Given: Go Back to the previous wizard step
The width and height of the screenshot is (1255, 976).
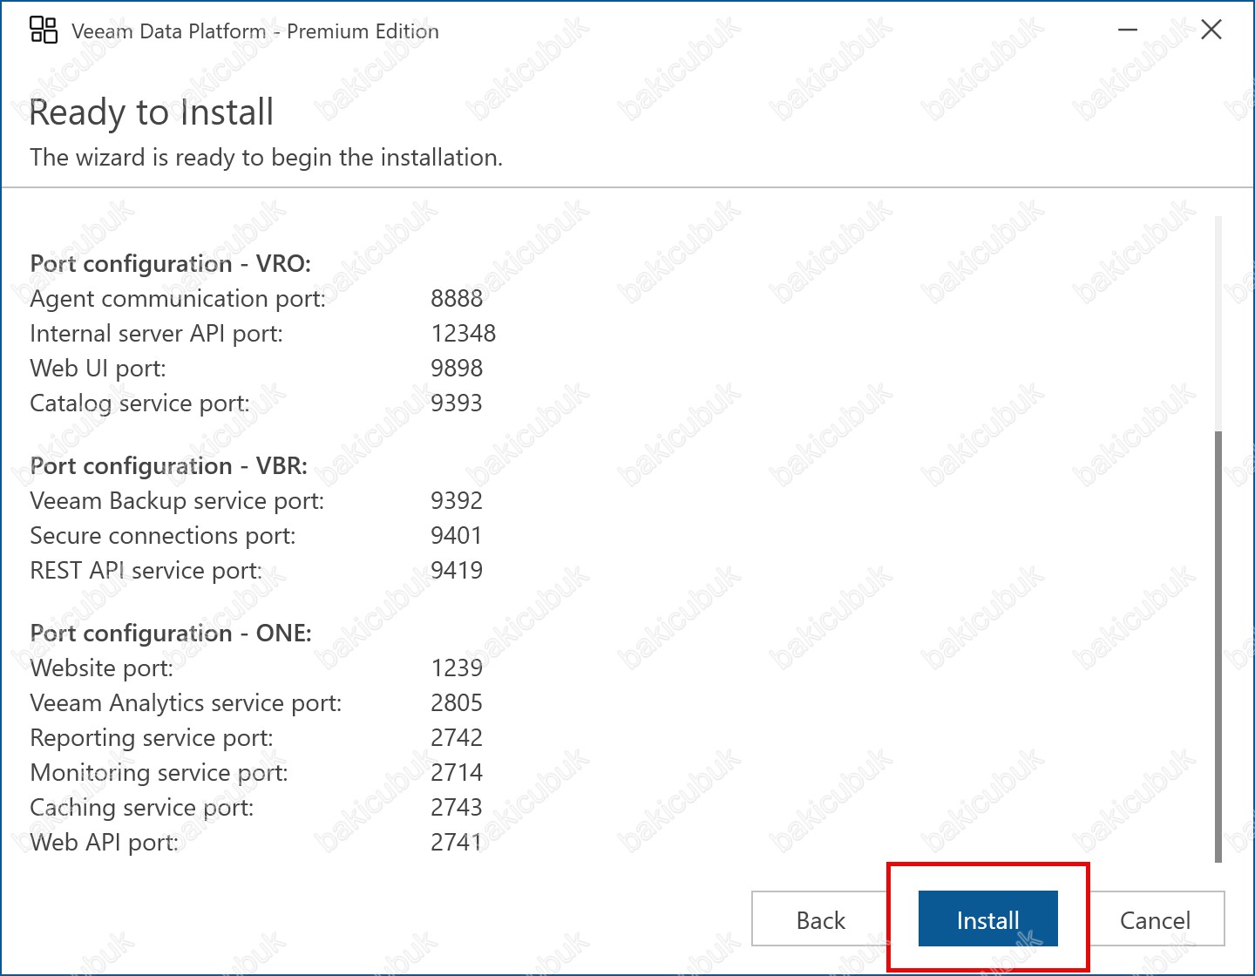Looking at the screenshot, I should (820, 919).
